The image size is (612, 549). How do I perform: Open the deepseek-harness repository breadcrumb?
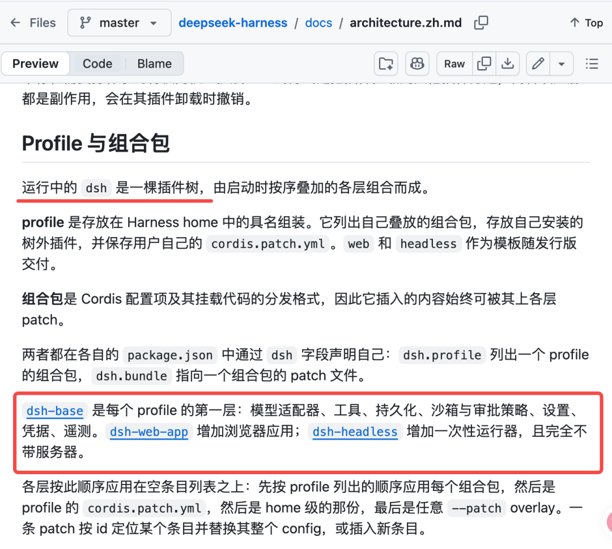click(233, 23)
